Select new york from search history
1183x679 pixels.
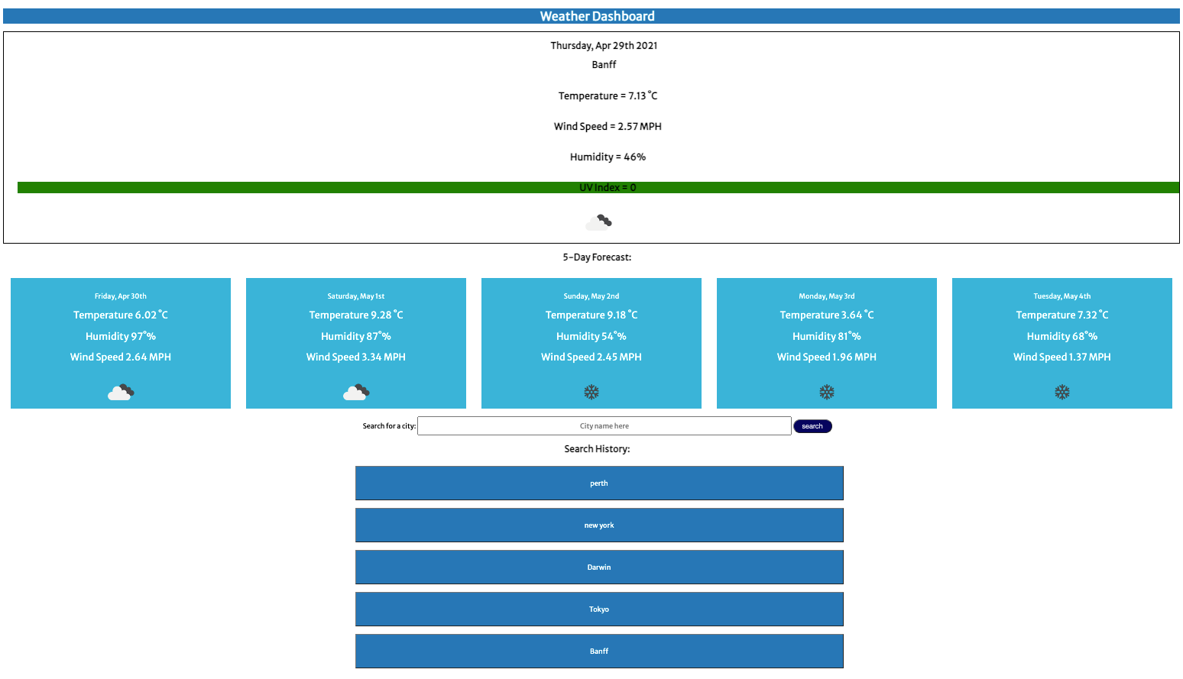pos(599,525)
